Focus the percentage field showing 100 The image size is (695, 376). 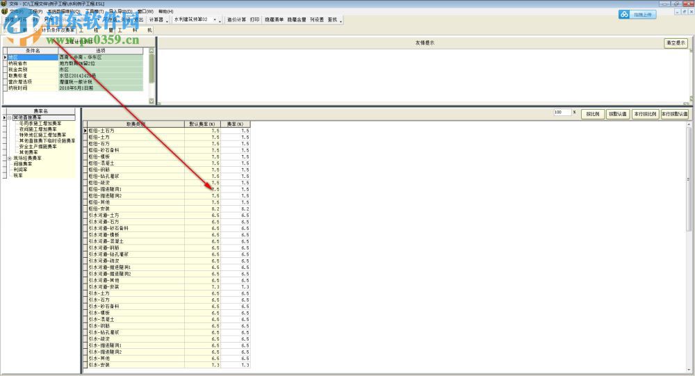coord(562,113)
